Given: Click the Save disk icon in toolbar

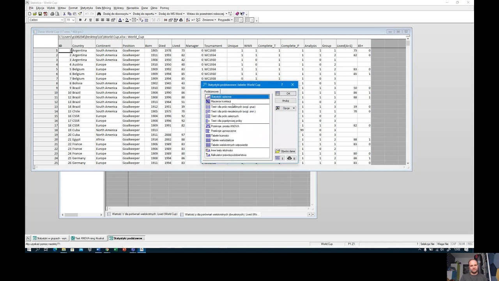Looking at the screenshot, I should (x=40, y=14).
